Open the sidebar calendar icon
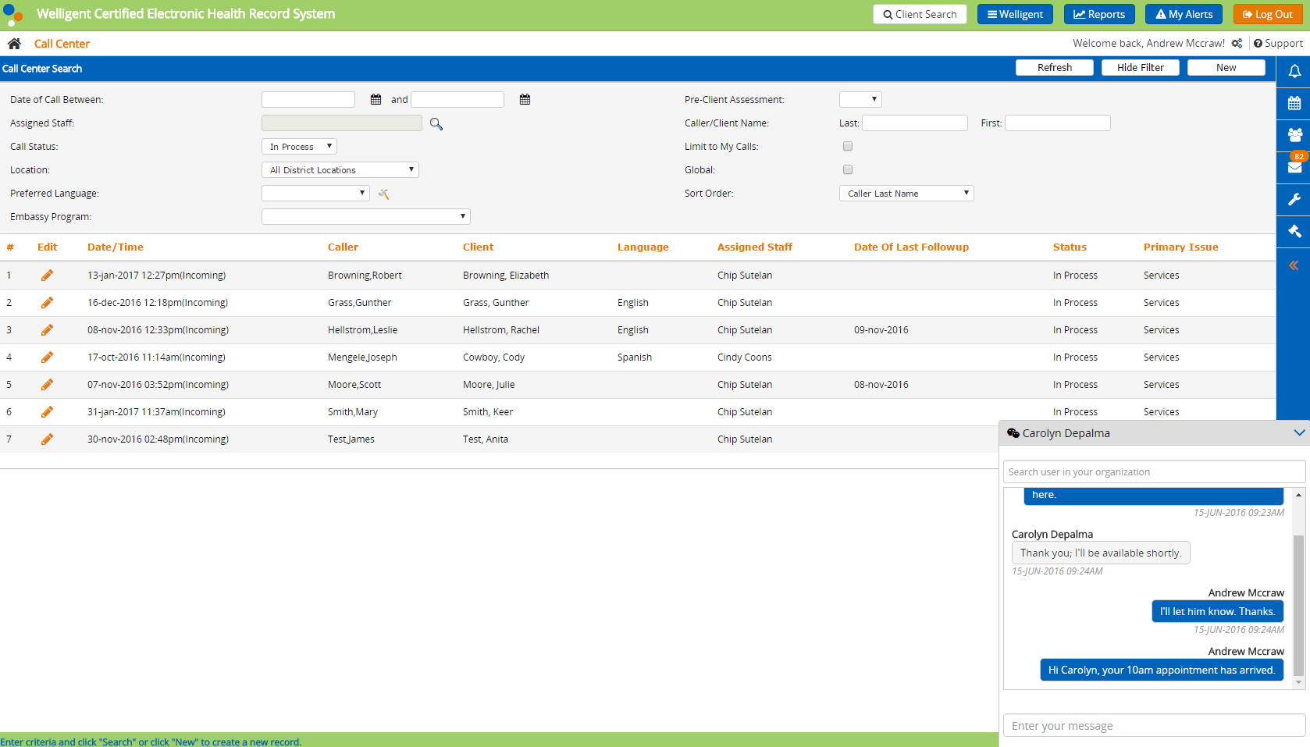Viewport: 1310px width, 747px height. 1294,103
